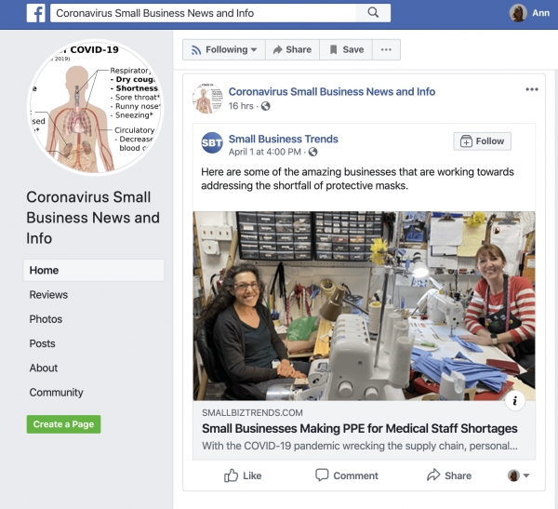
Task: Open the Community section
Action: tap(56, 393)
